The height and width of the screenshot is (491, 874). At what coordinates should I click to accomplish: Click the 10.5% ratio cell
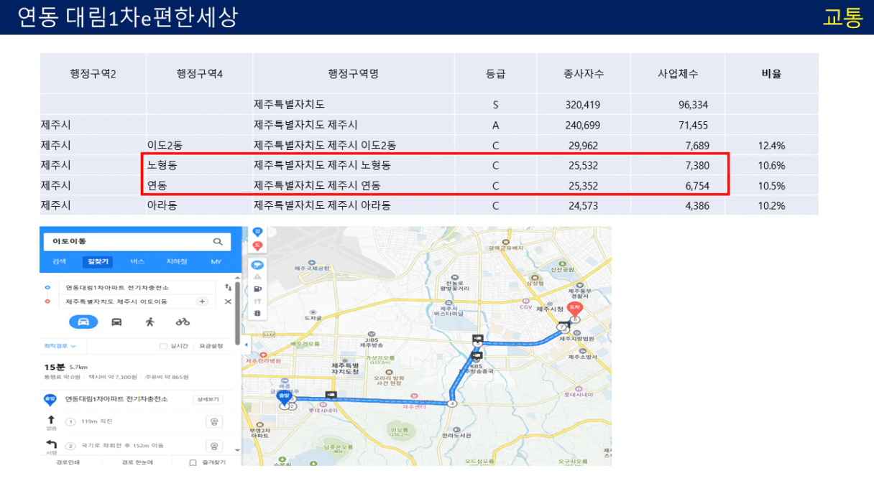(771, 185)
